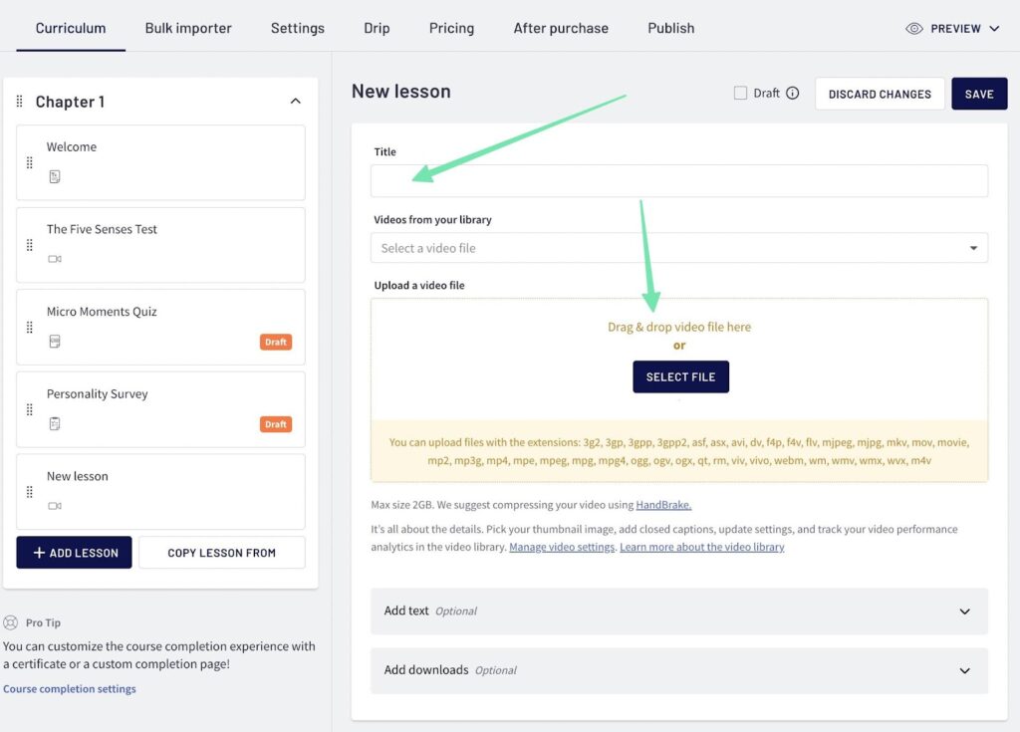
Task: Click into the Title input field
Action: click(679, 181)
